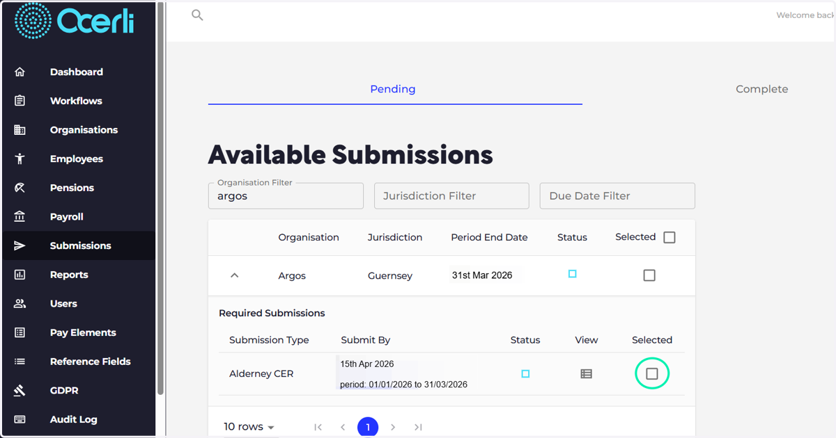Click the Argos organisation cell

pyautogui.click(x=292, y=276)
